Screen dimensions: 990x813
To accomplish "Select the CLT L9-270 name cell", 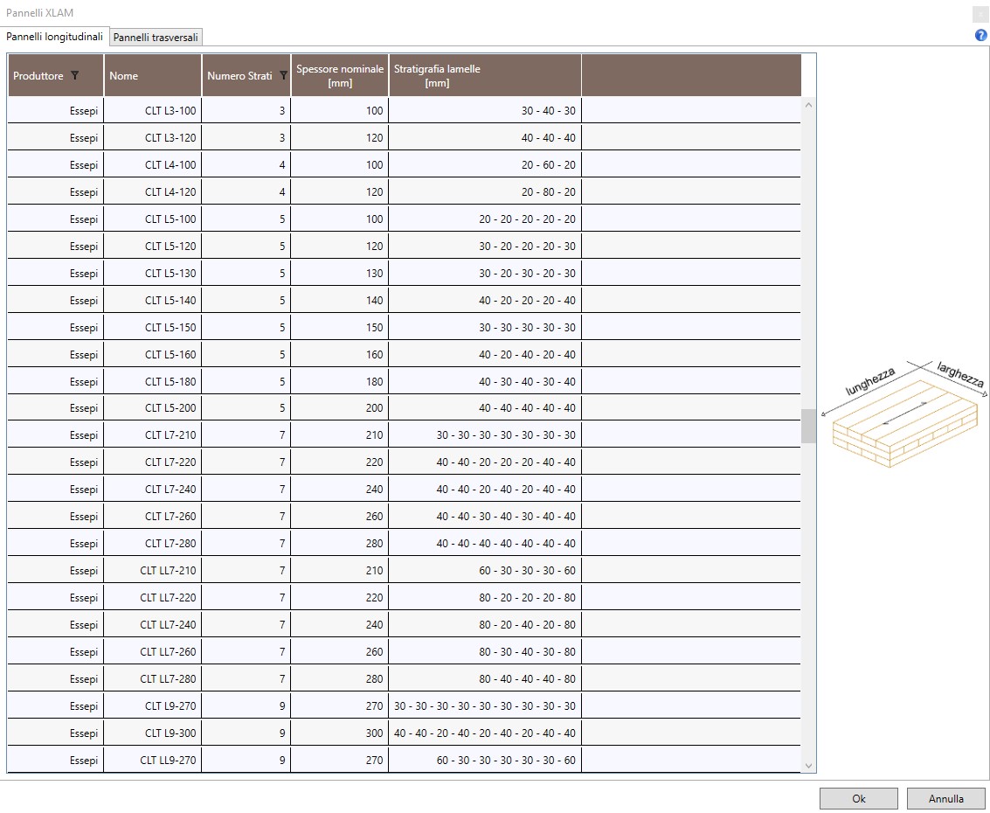I will (x=153, y=706).
